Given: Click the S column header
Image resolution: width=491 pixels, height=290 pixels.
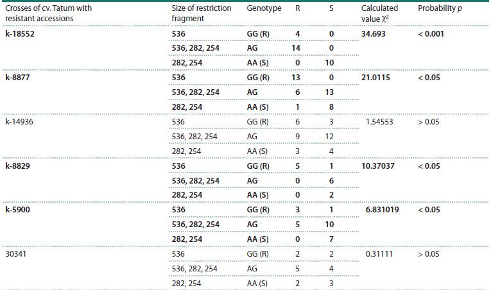Looking at the screenshot, I should click(x=331, y=8).
